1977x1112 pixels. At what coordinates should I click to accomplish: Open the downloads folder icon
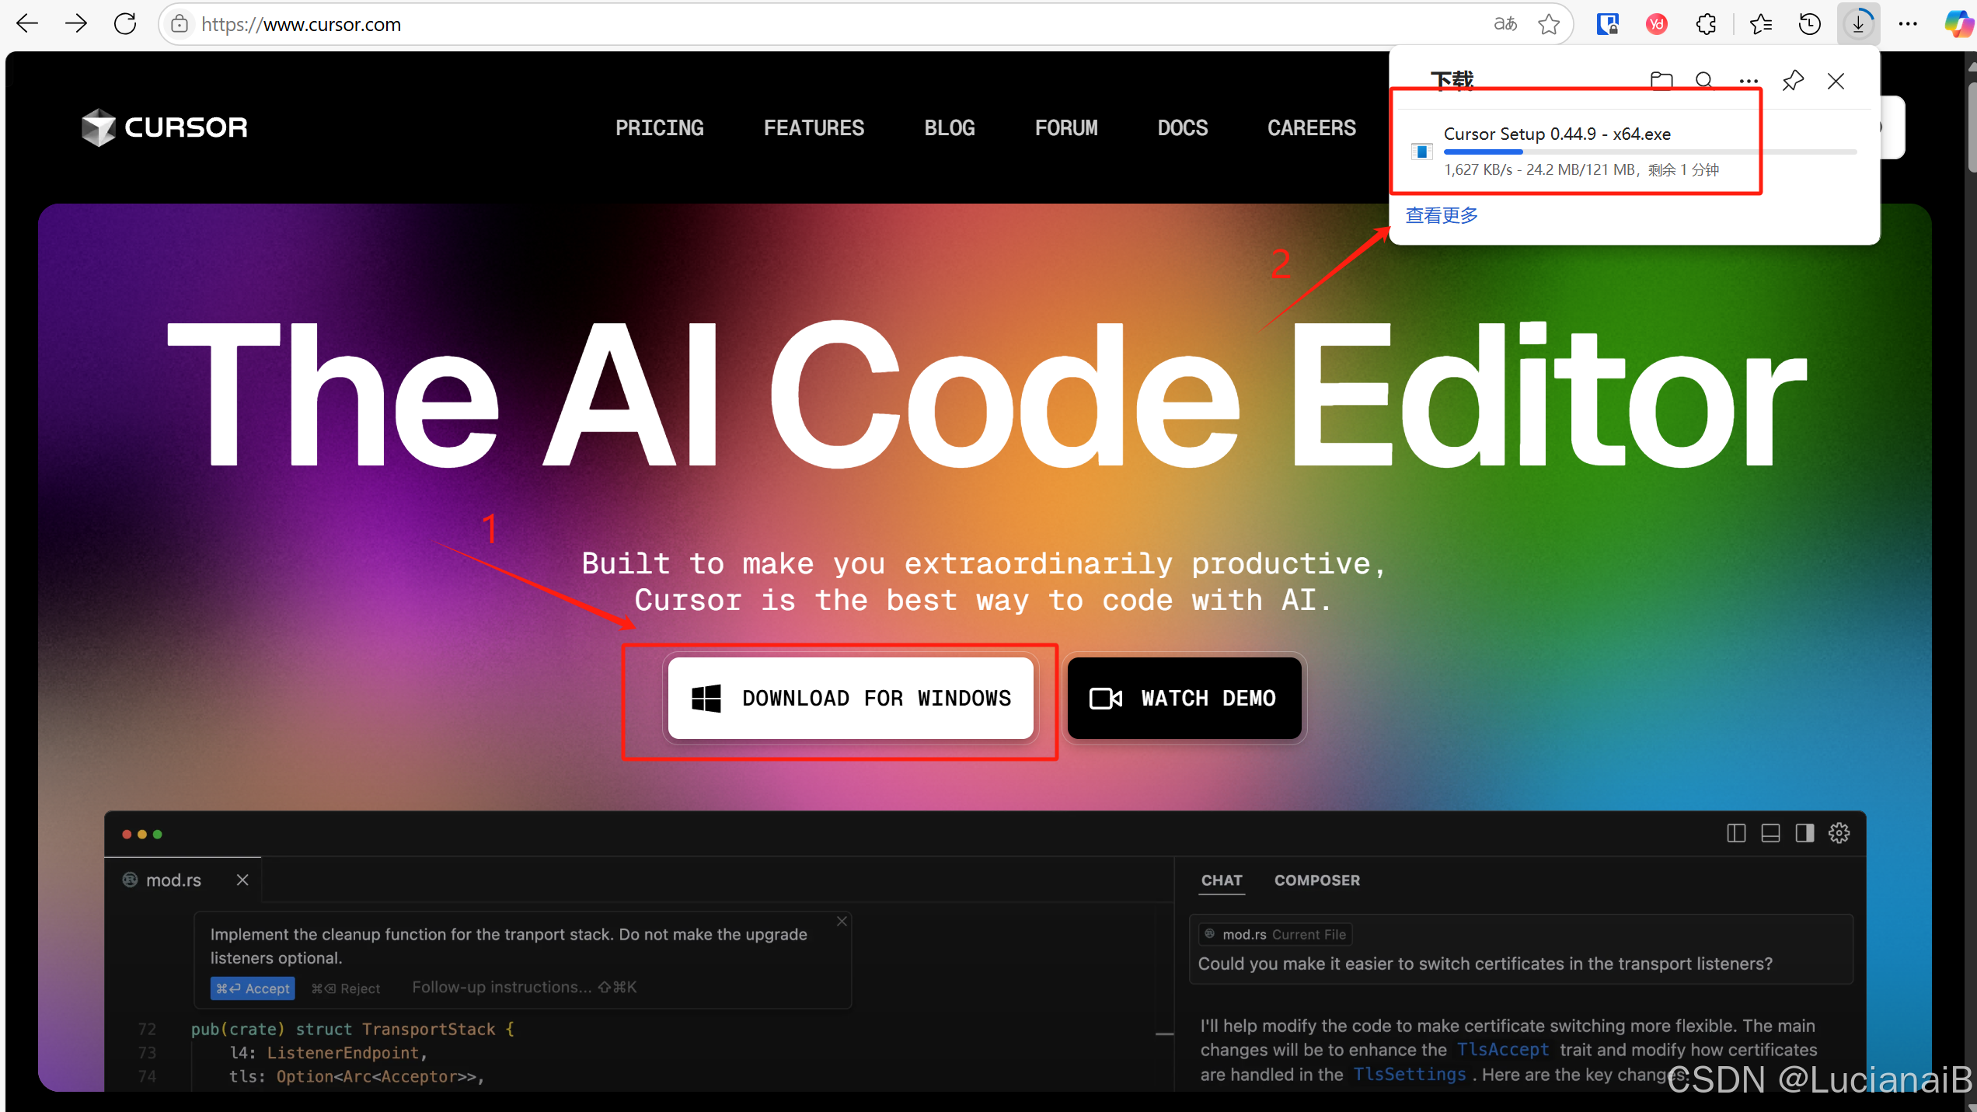point(1661,81)
